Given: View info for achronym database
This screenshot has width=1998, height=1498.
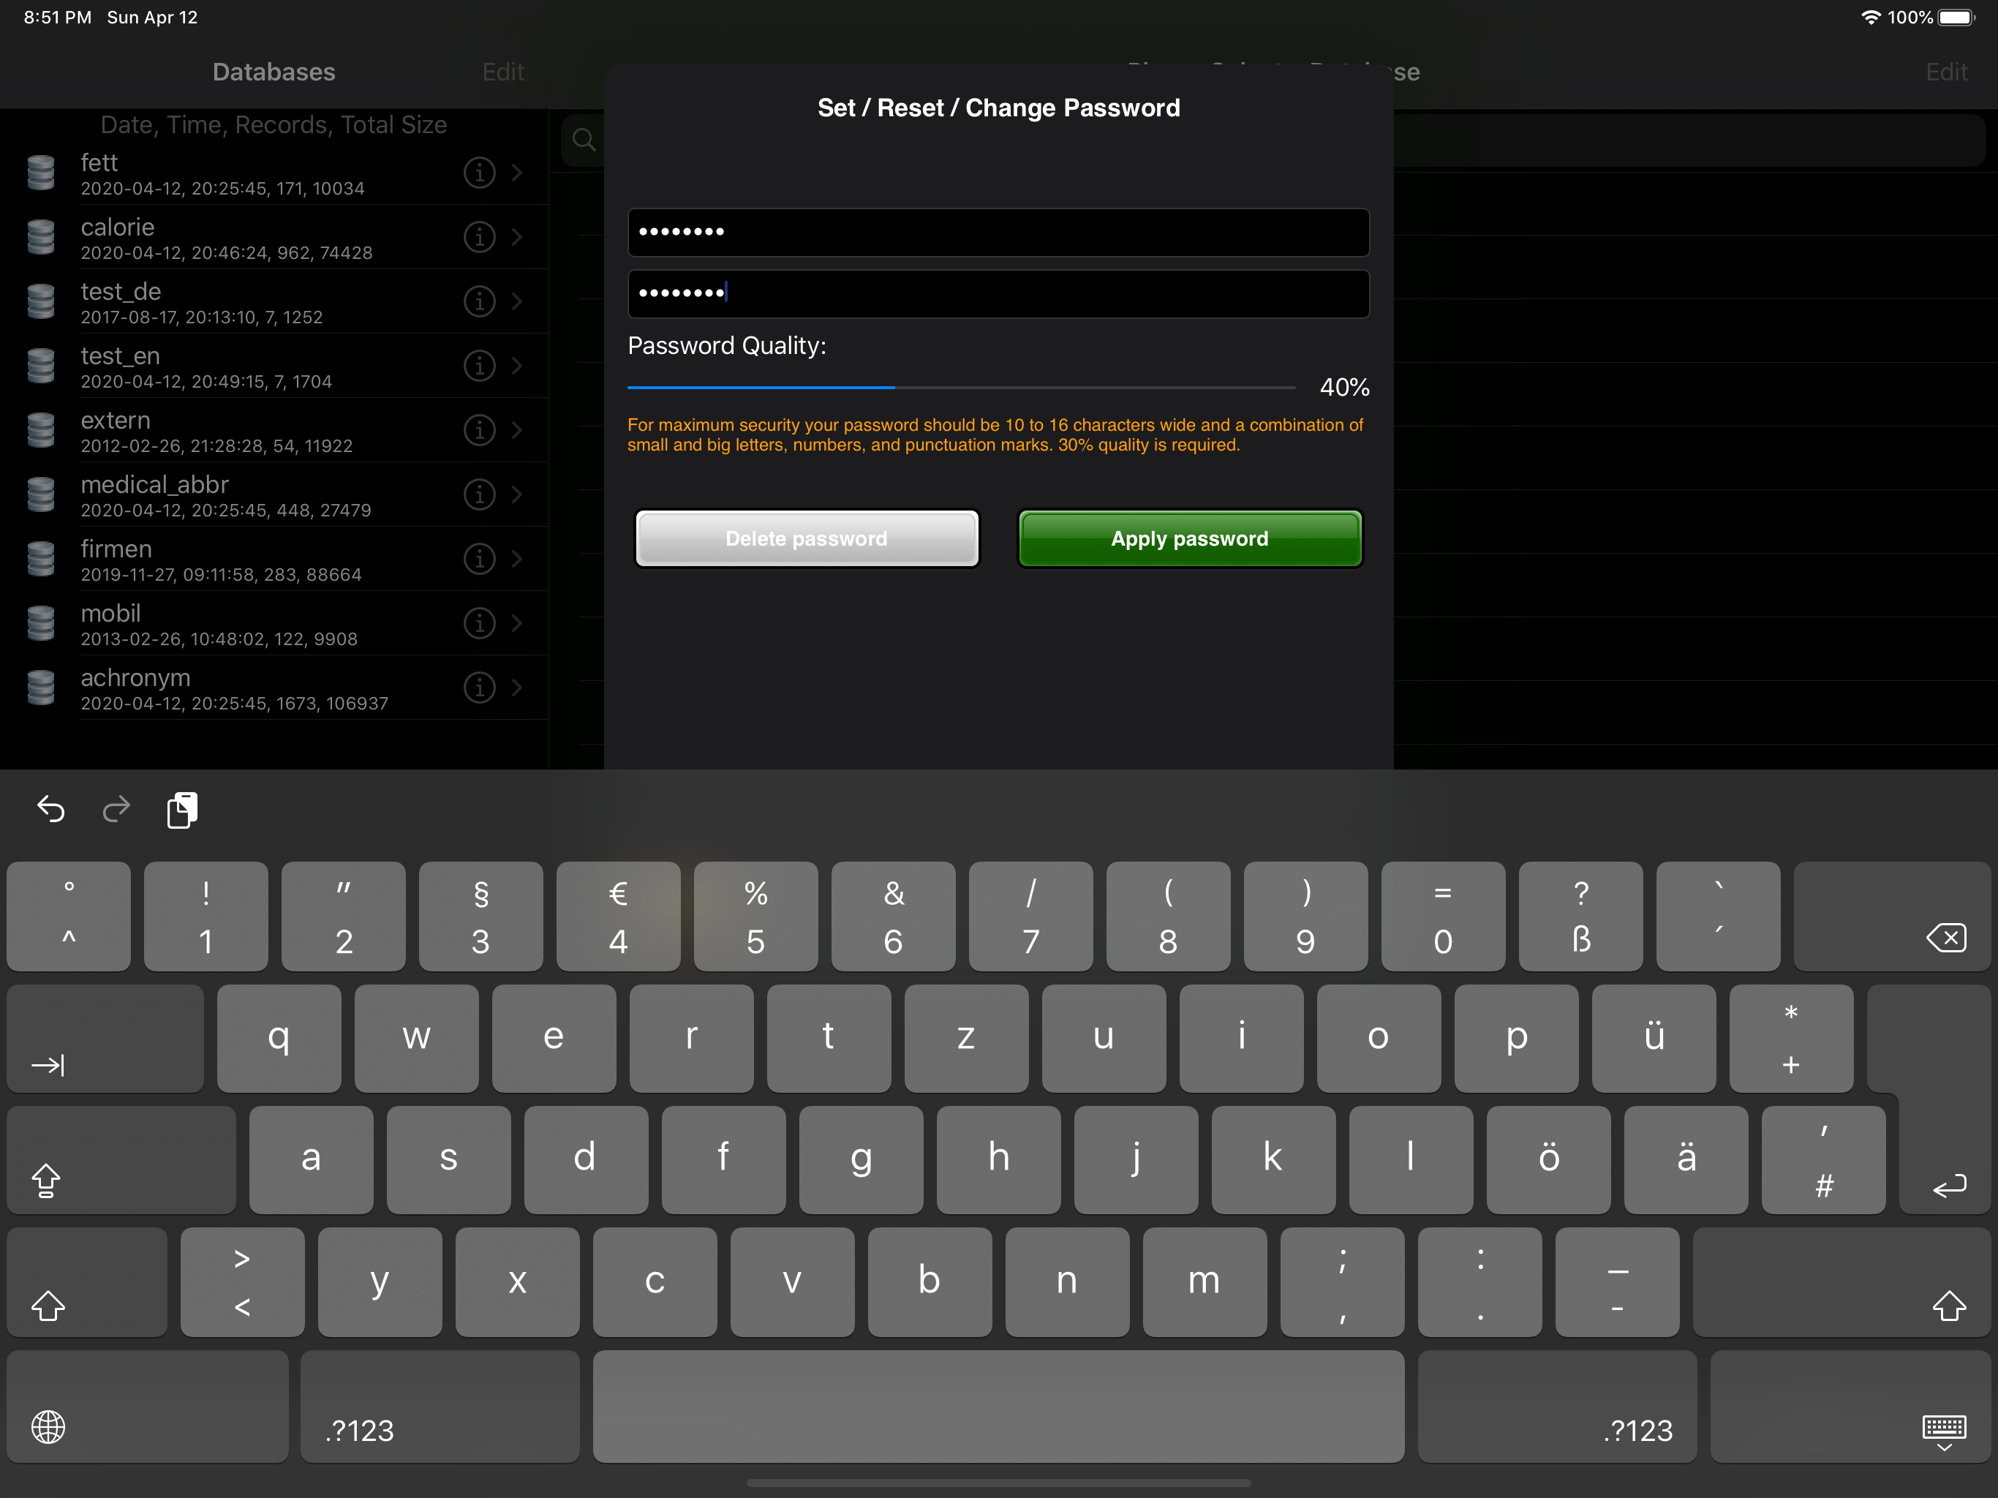Looking at the screenshot, I should 480,688.
